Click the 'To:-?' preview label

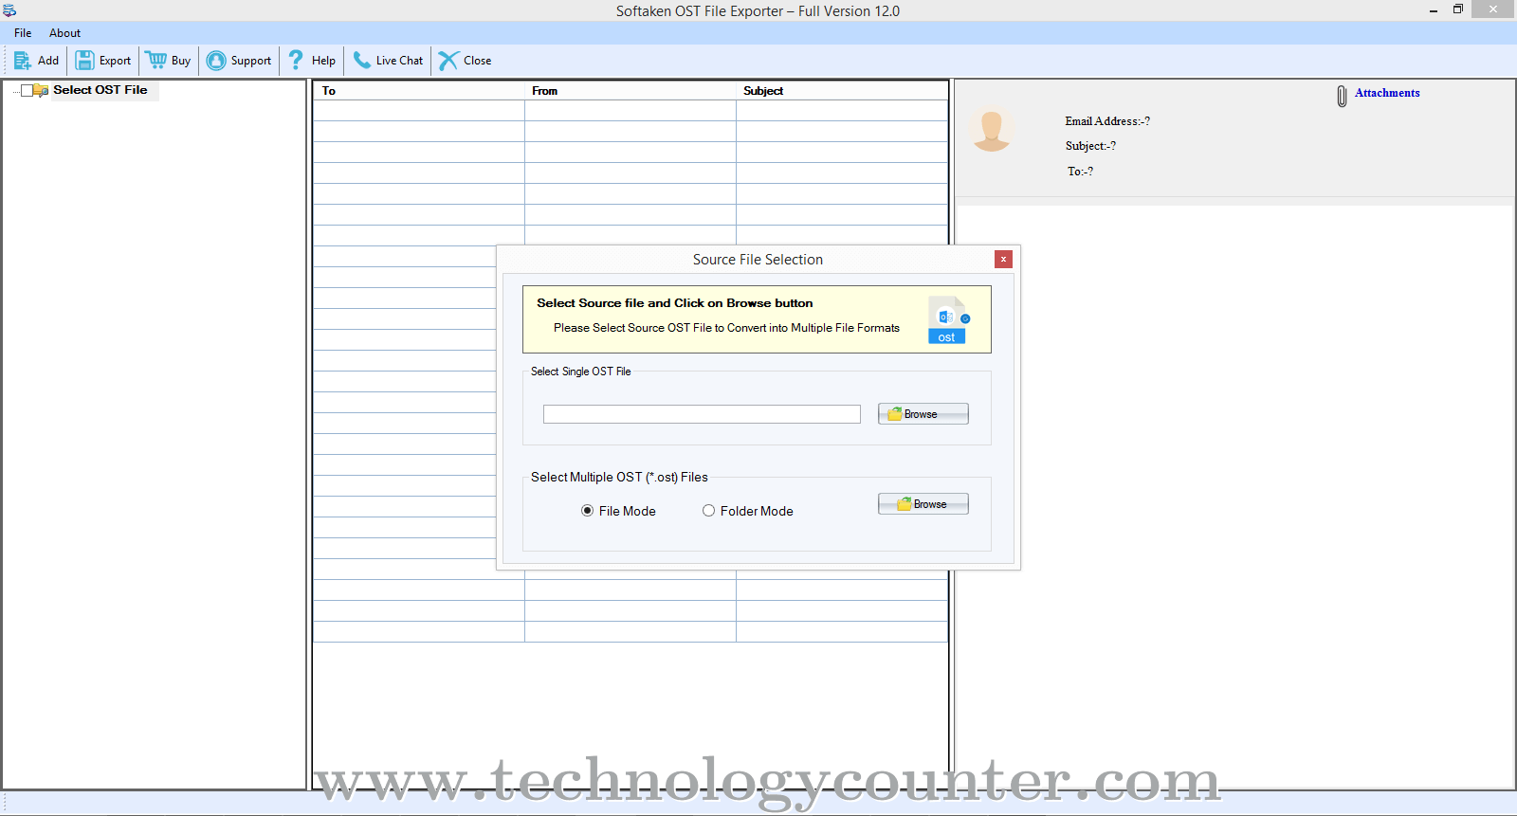1080,172
